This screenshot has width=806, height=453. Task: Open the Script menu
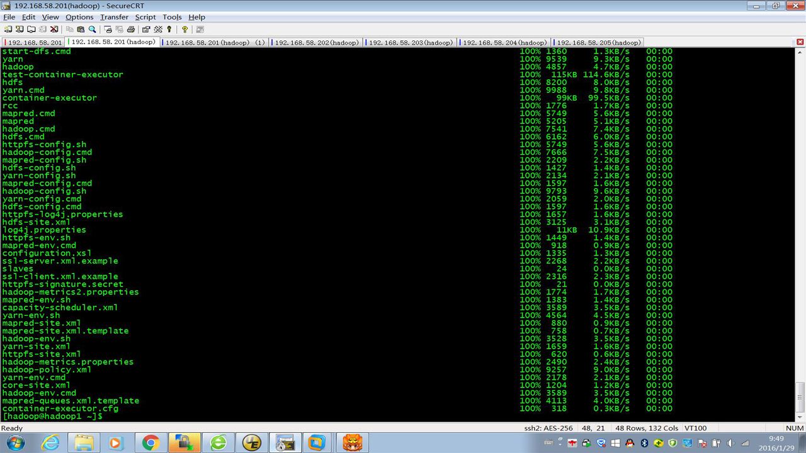[145, 17]
